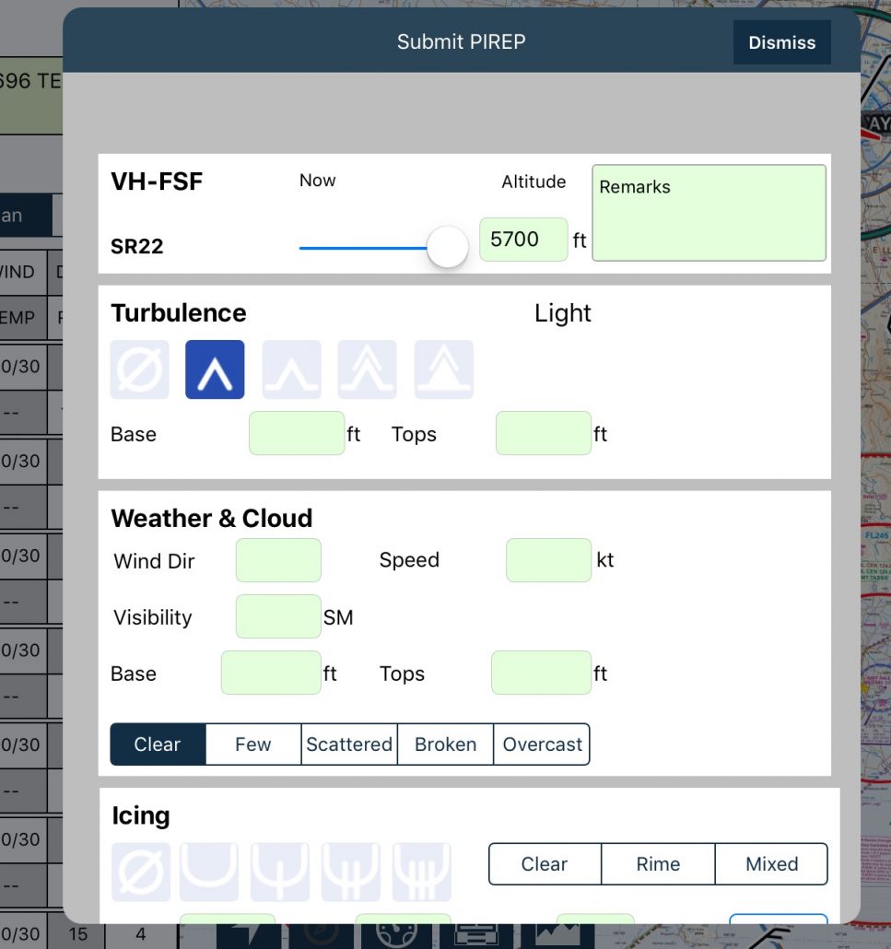Click the Wind Dir input field
This screenshot has height=949, width=891.
coord(277,560)
